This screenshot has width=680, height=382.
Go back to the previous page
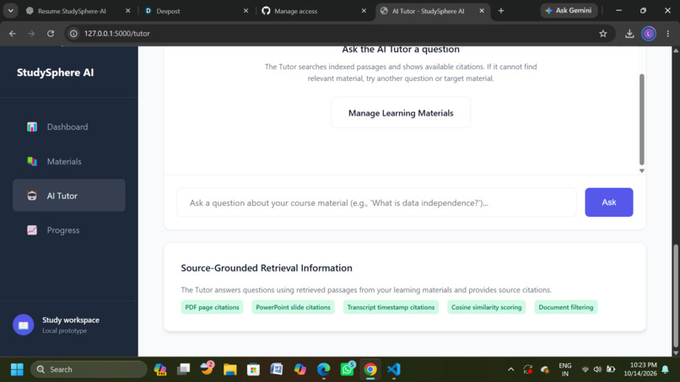tap(13, 34)
